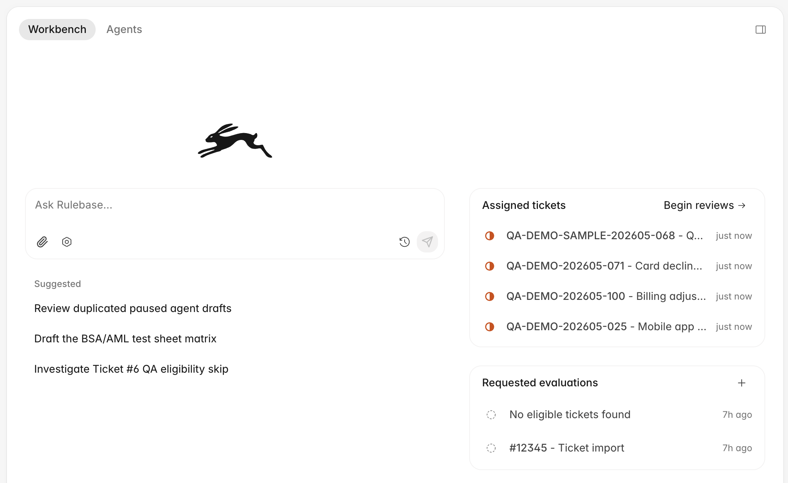Screen dimensions: 788x483
Task: Switch to the Agents tab
Action: pyautogui.click(x=124, y=30)
